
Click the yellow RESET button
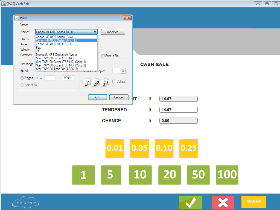point(253,202)
